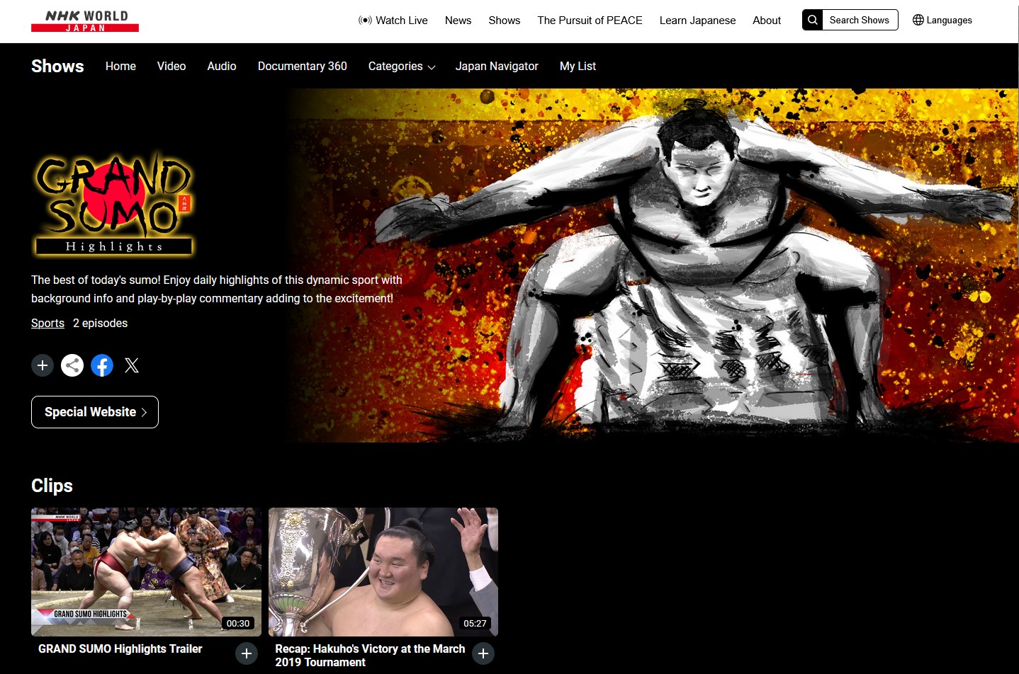This screenshot has width=1019, height=674.
Task: Click the search magnifier icon
Action: [813, 20]
